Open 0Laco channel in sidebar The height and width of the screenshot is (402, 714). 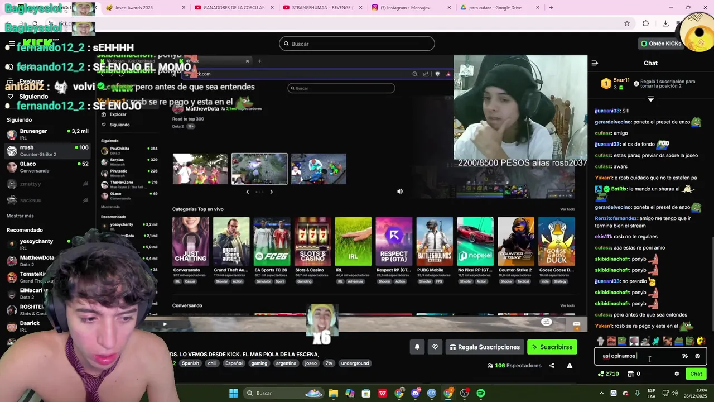point(47,167)
